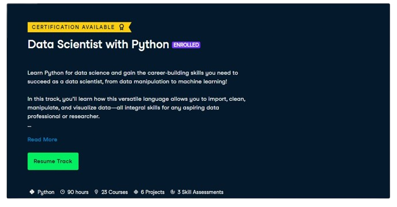Click the 6 Projects label
This screenshot has width=397, height=207.
[x=153, y=192]
